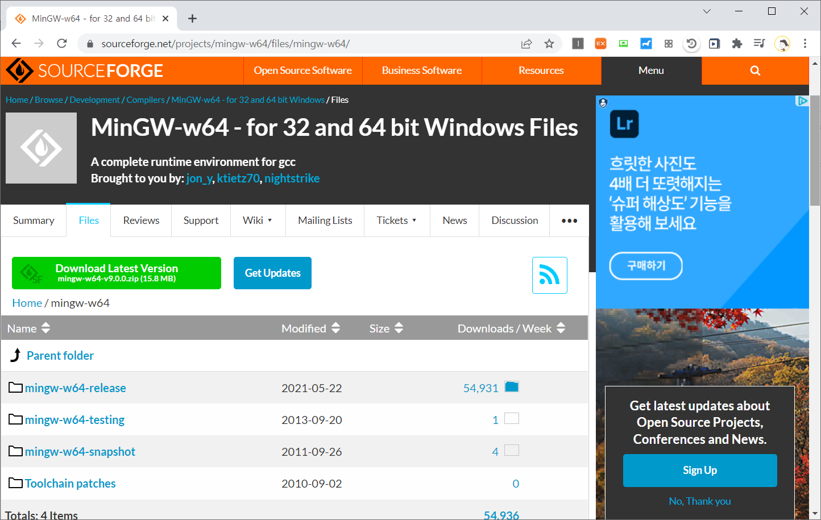
Task: Open the Open Source Software menu
Action: (302, 70)
